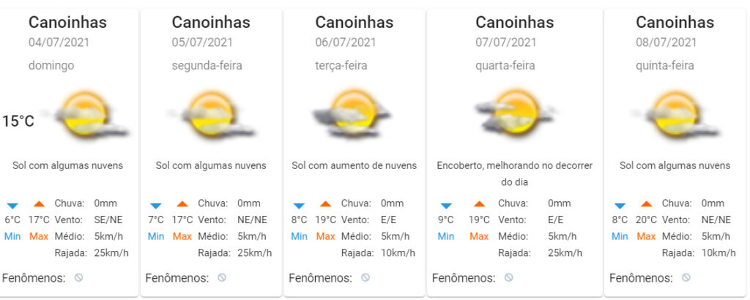750x300 pixels.
Task: Click the blue Min arrow on quarta-feira card
Action: pyautogui.click(x=446, y=206)
